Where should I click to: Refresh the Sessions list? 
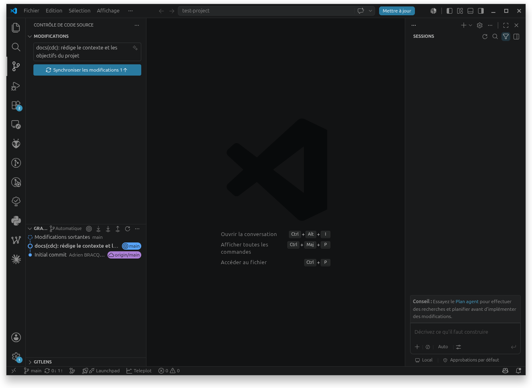[x=485, y=37]
